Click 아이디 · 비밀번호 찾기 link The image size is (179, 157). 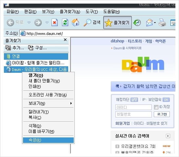tap(150, 123)
